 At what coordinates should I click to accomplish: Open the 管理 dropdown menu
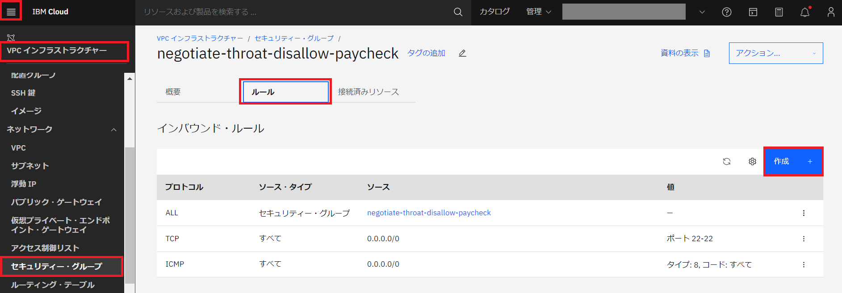click(x=538, y=12)
